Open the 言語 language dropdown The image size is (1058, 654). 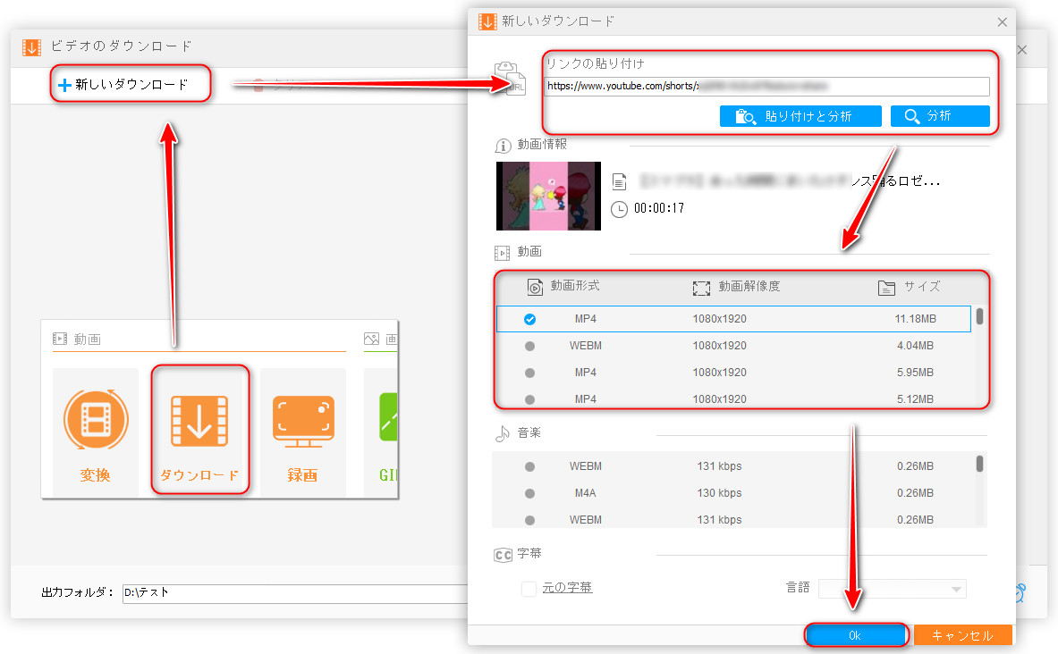[892, 589]
